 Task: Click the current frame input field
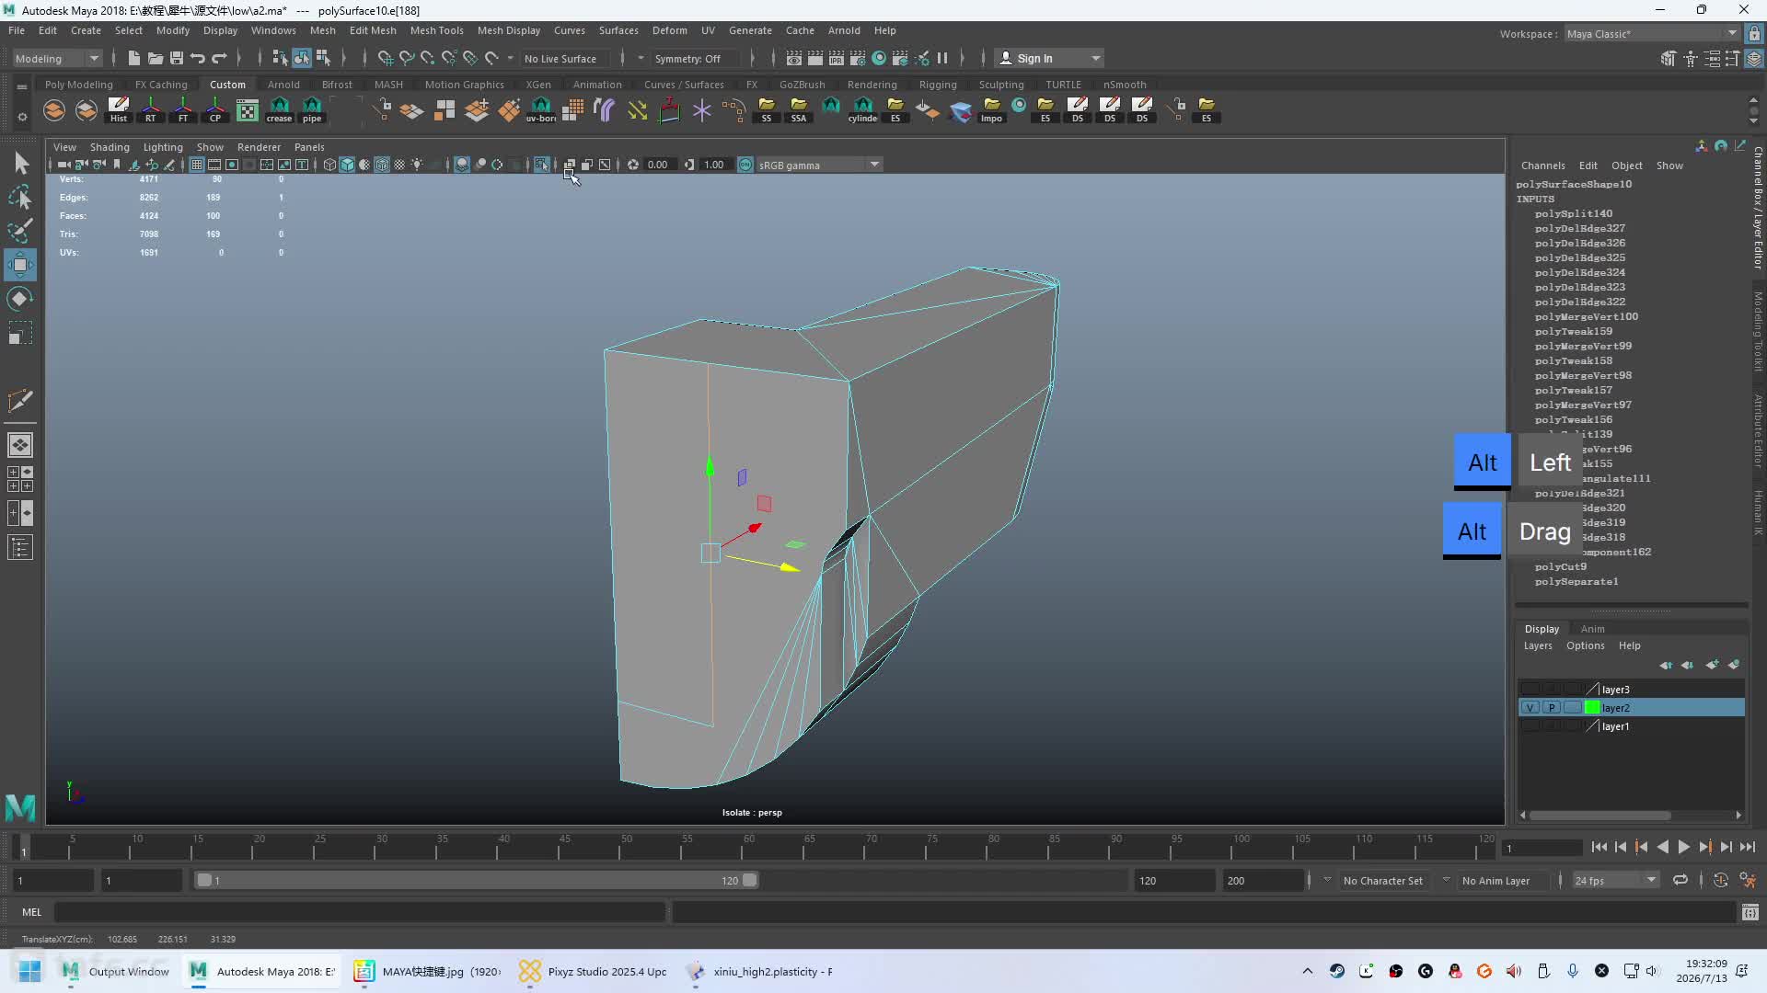click(x=1541, y=848)
